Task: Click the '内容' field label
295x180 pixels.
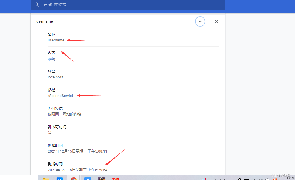Action: tap(51, 53)
